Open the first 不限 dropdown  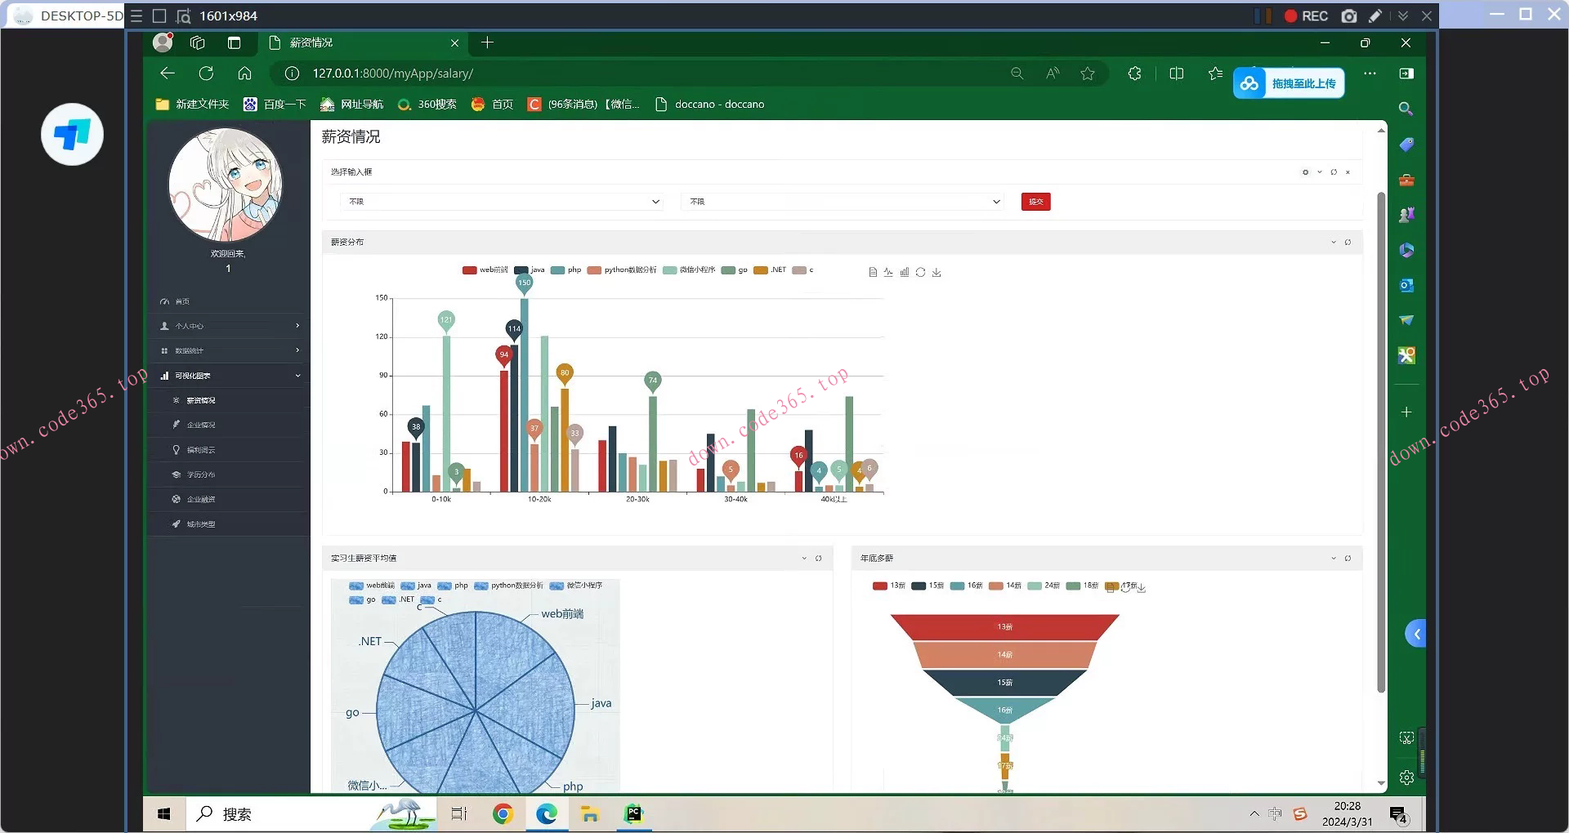502,202
